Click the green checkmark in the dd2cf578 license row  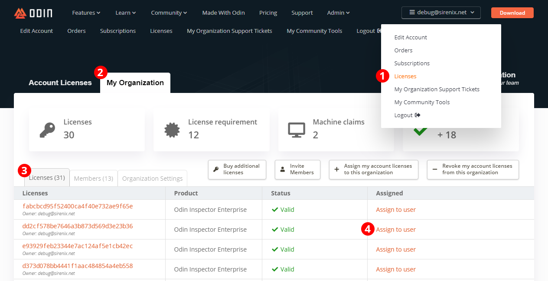274,230
